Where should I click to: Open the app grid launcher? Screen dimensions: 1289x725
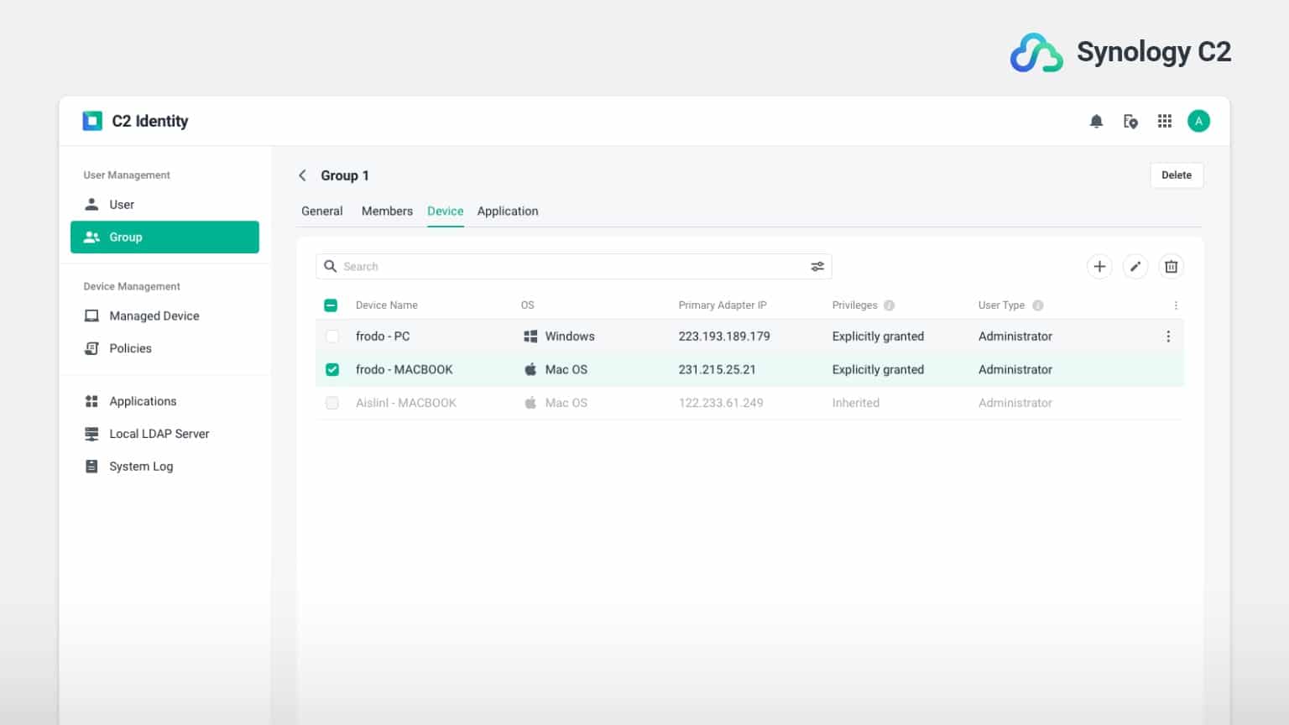click(1165, 122)
